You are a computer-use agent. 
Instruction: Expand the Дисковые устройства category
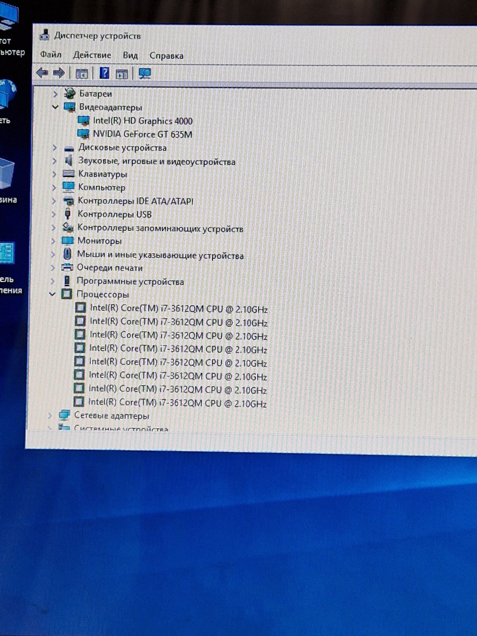55,148
